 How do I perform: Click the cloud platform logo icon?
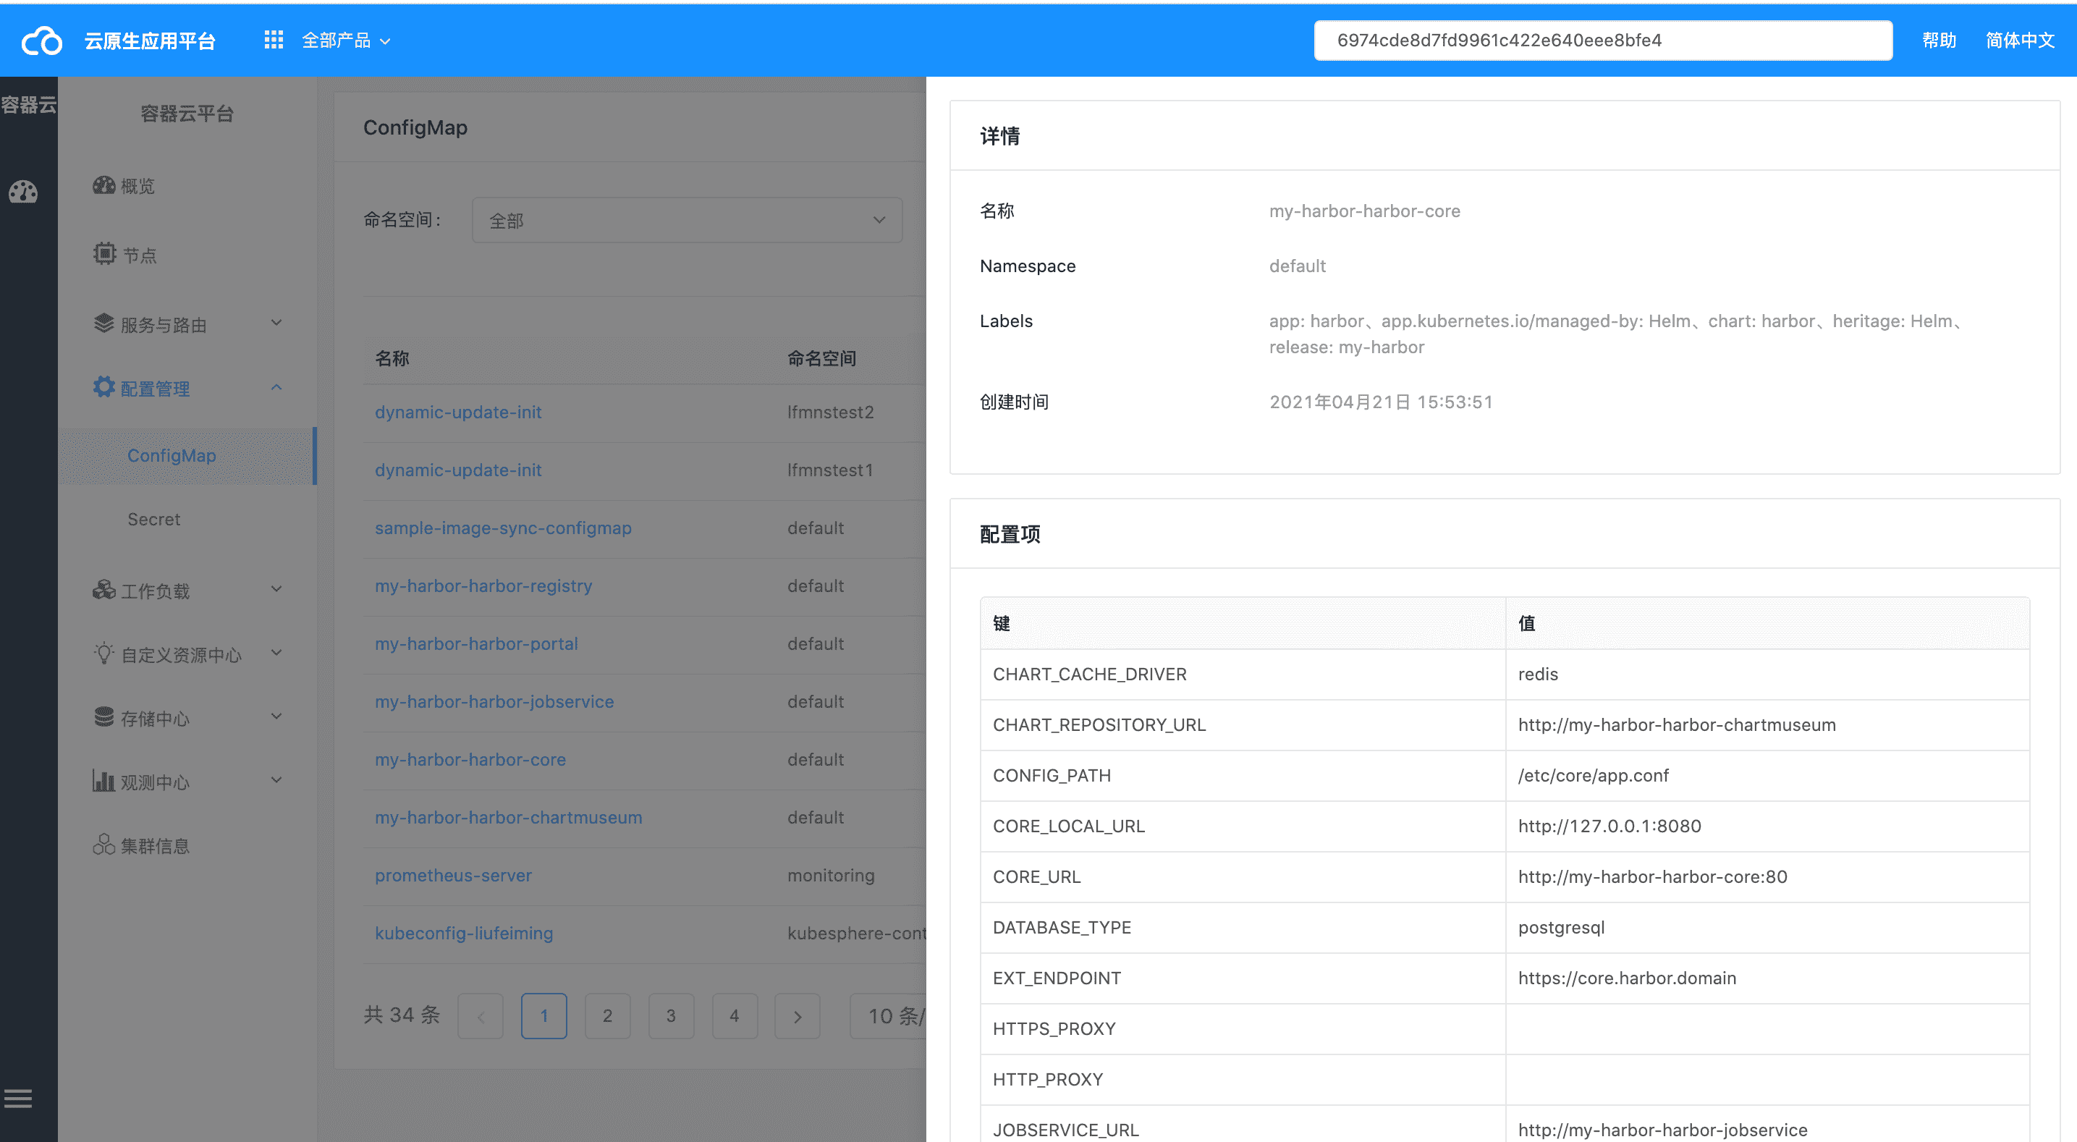point(41,41)
